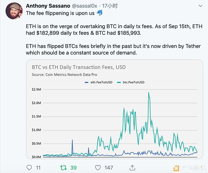Click the teal btc legend color marker

point(119,83)
